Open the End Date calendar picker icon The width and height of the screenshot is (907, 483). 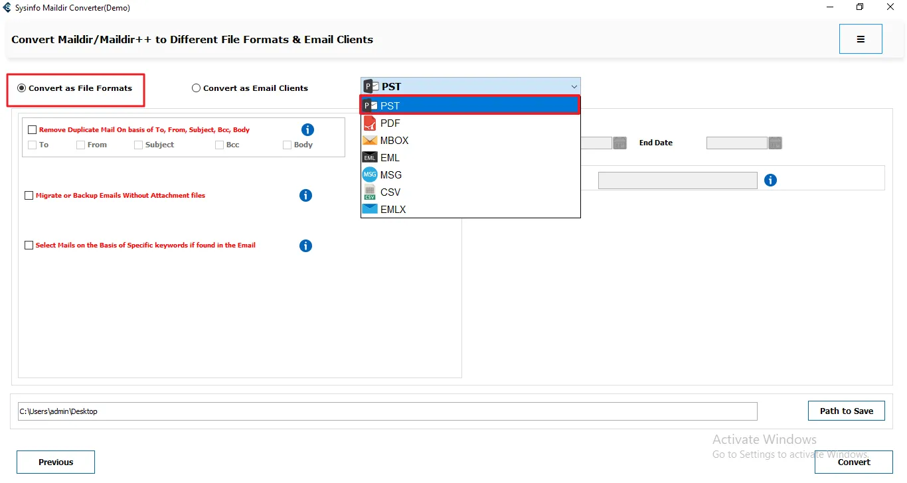775,143
